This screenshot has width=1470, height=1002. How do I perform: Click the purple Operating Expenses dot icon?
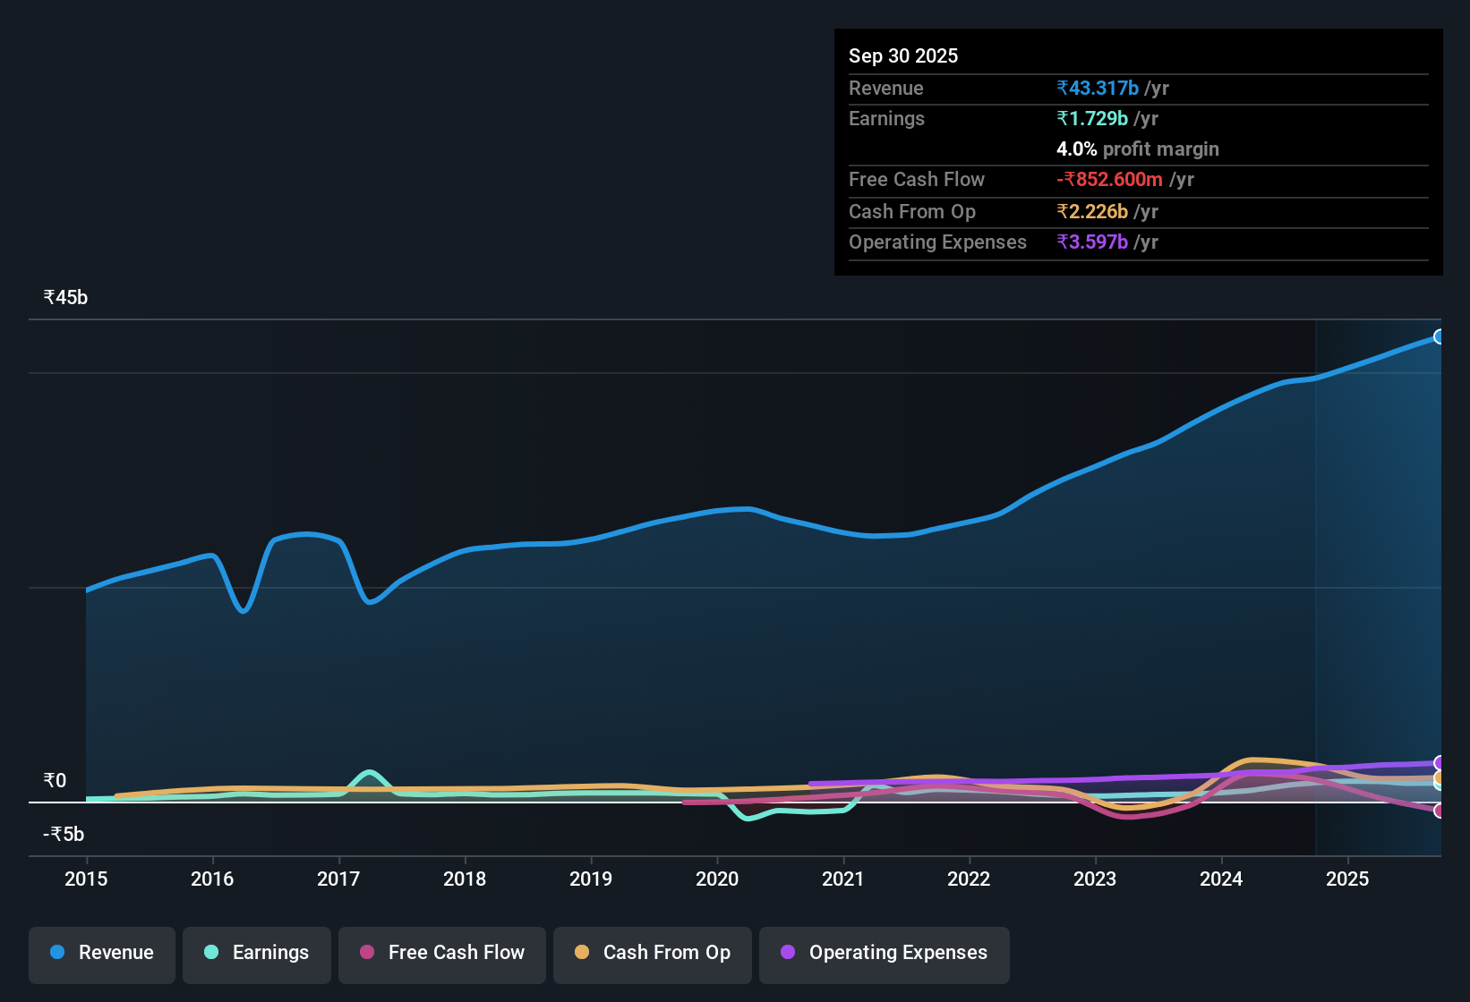(x=786, y=952)
